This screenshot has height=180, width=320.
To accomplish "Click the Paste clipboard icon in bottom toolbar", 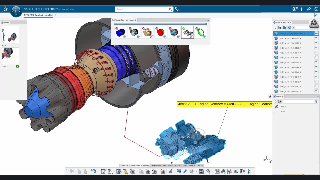I will 85,171.
